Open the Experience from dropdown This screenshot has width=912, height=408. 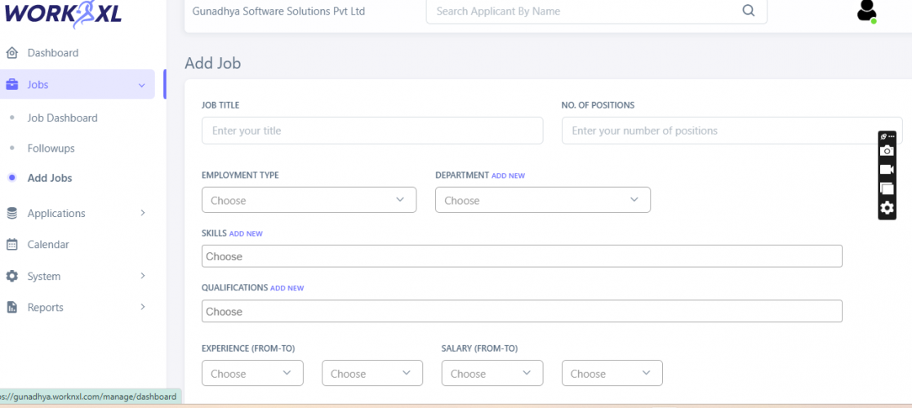252,373
